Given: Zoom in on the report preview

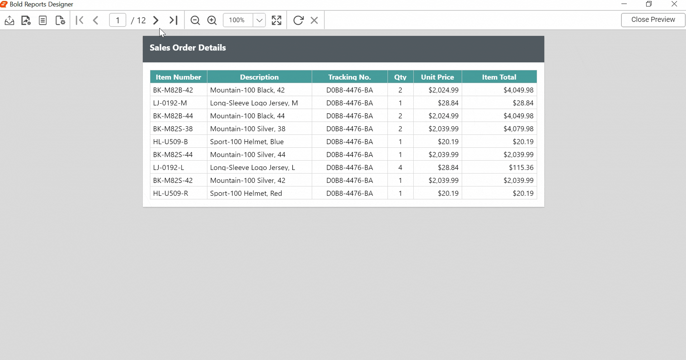Looking at the screenshot, I should (212, 20).
